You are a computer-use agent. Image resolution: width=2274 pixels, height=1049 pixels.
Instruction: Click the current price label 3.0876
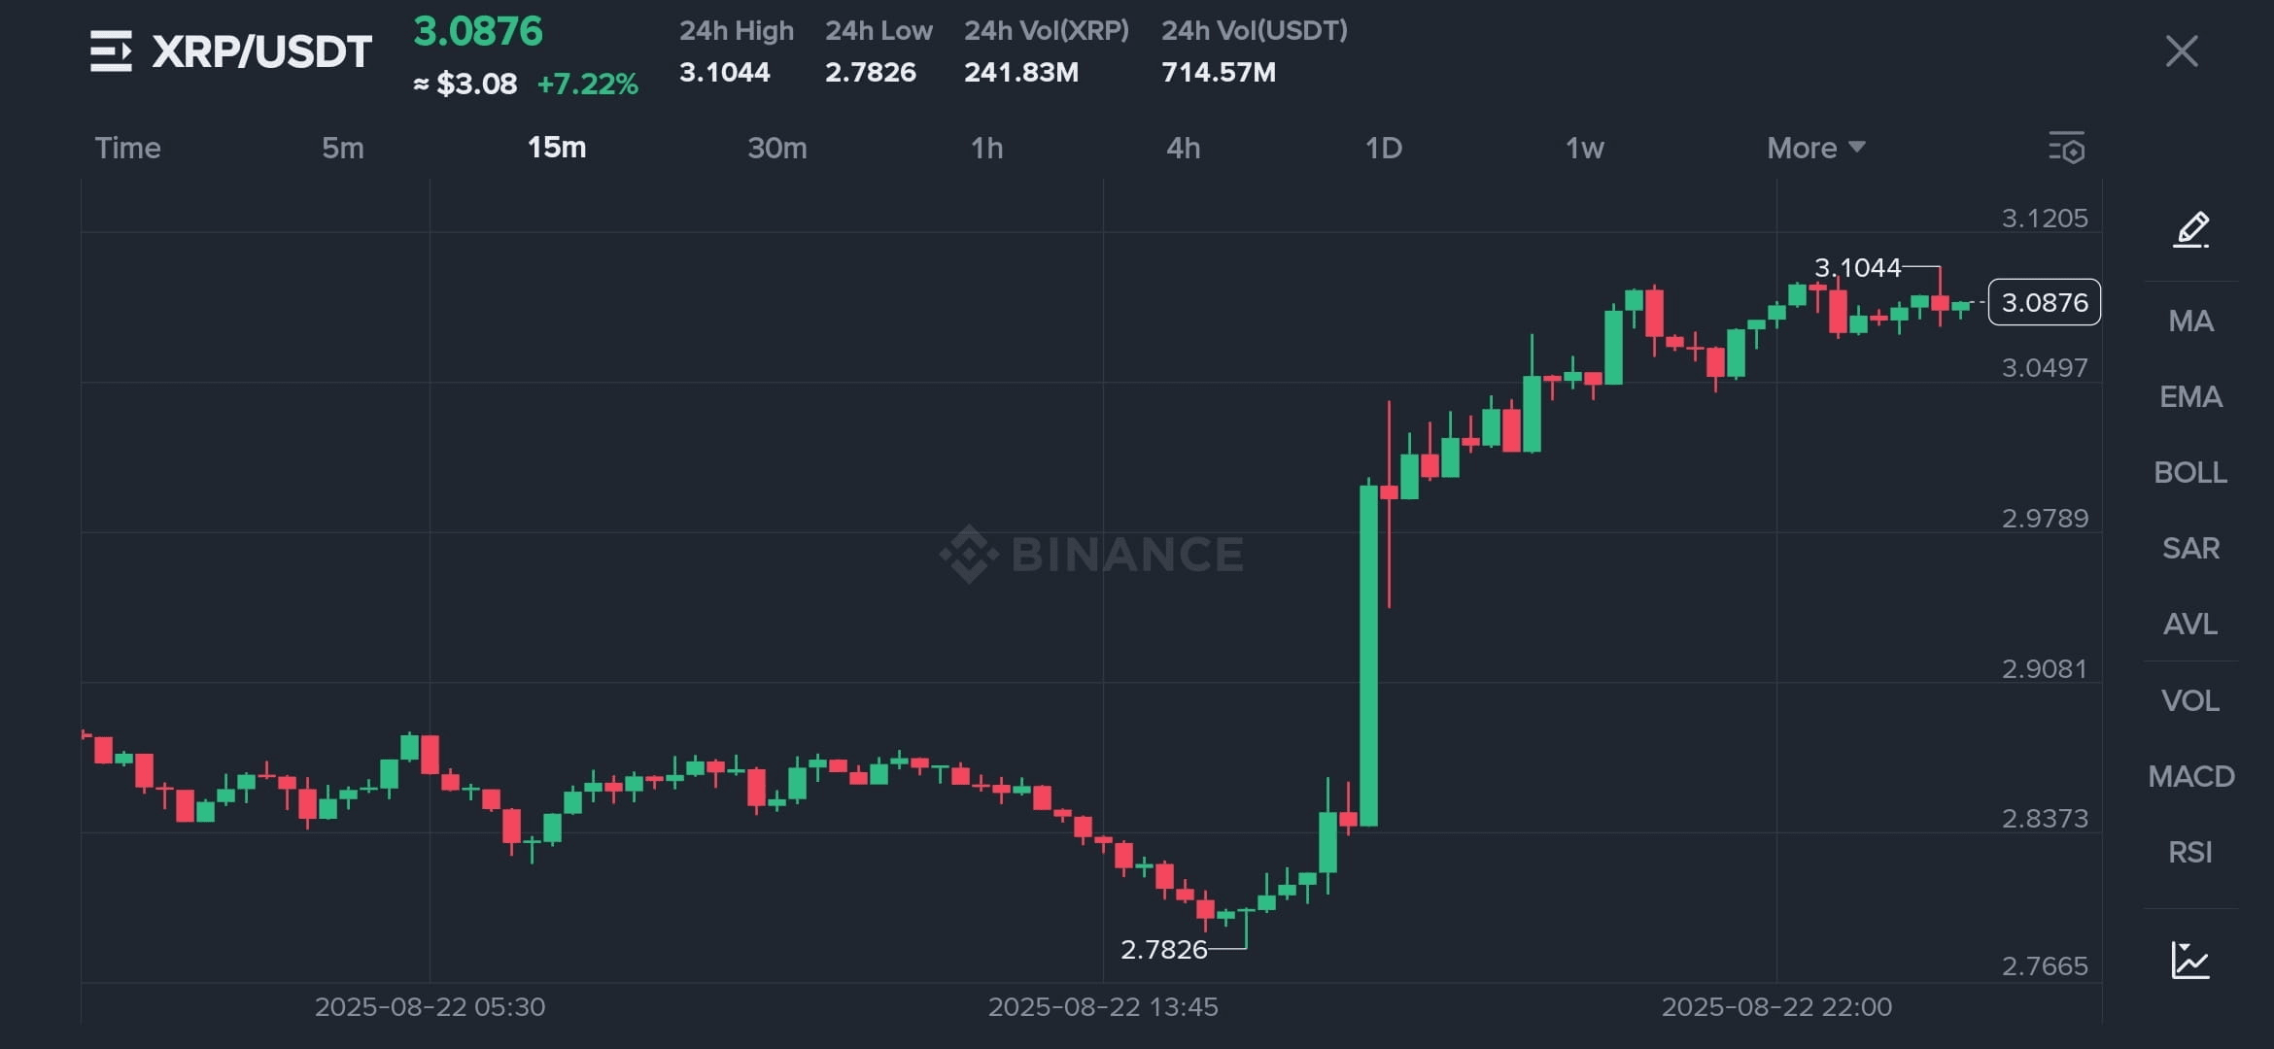(x=2044, y=302)
